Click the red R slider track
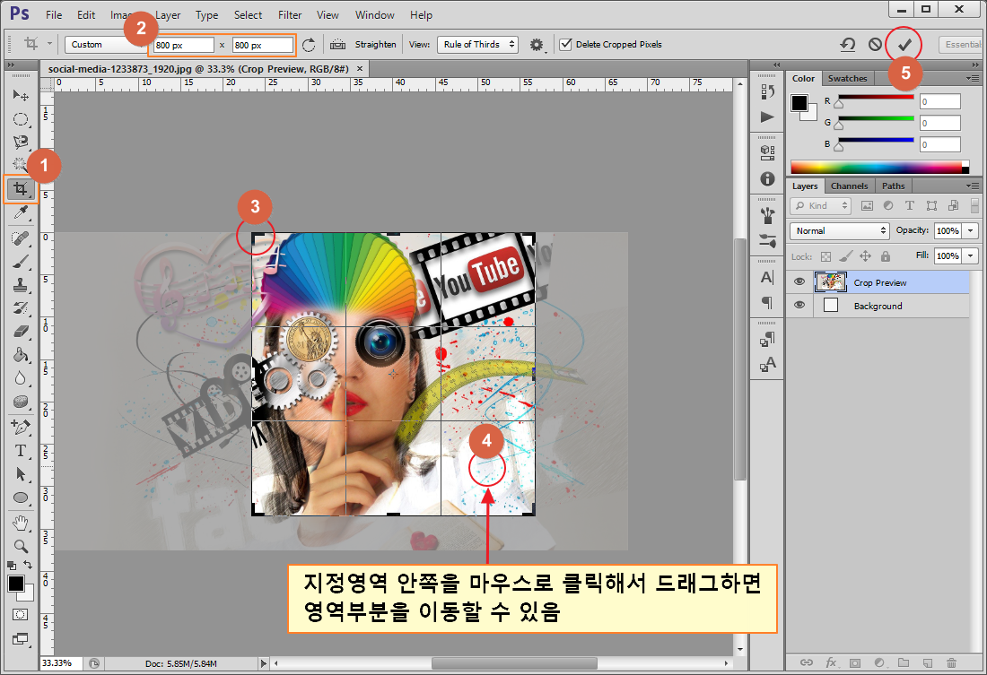This screenshot has height=675, width=987. point(876,98)
